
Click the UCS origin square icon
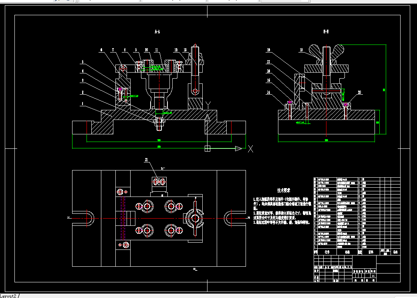coord(207,148)
